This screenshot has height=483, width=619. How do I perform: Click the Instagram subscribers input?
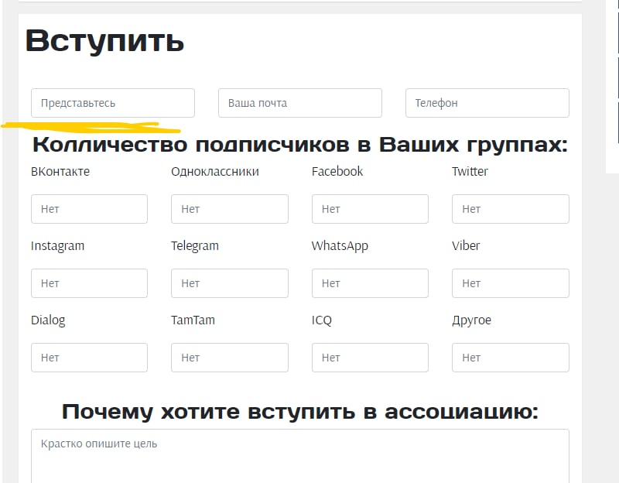pyautogui.click(x=89, y=283)
